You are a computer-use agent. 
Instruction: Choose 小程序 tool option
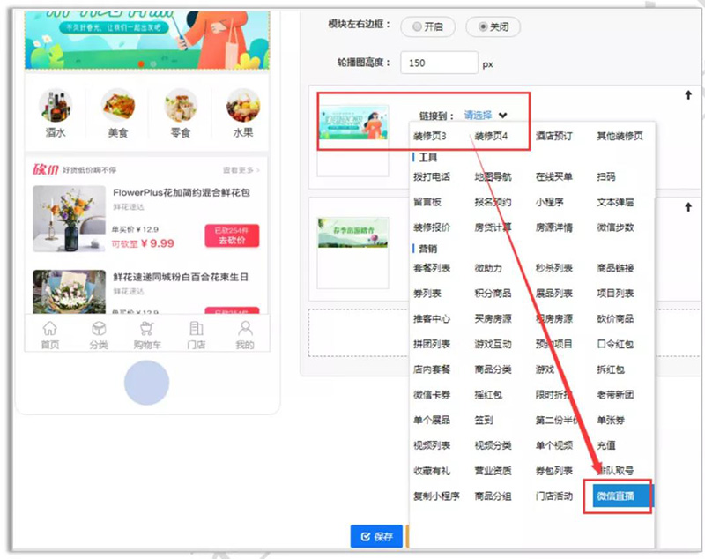coord(549,202)
